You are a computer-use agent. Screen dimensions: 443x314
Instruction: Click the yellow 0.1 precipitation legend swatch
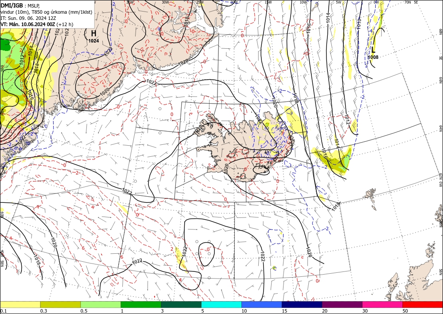click(x=20, y=304)
